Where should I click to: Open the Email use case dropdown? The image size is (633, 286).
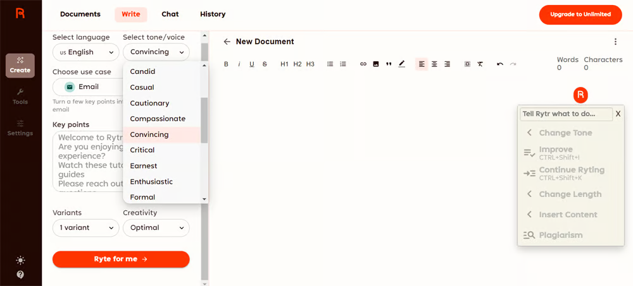(87, 87)
